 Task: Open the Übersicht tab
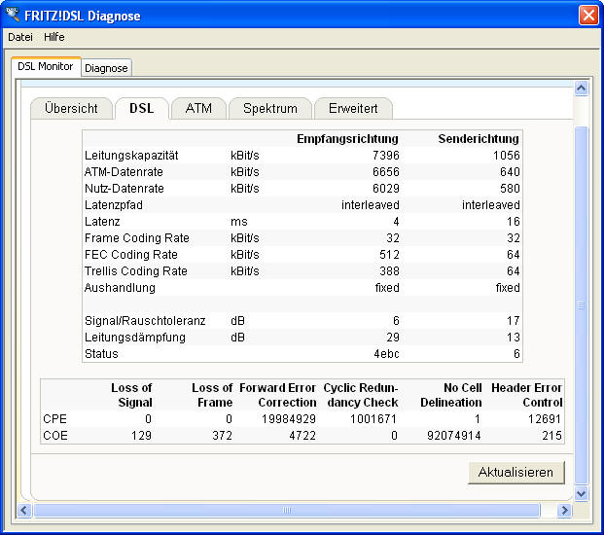71,108
